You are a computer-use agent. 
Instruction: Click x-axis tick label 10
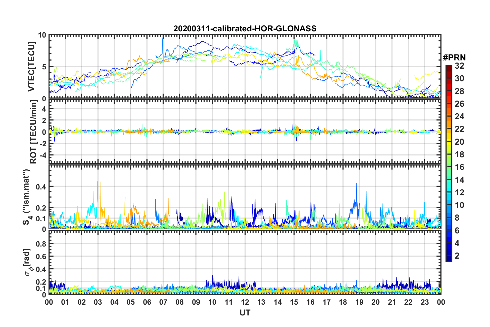(x=212, y=302)
